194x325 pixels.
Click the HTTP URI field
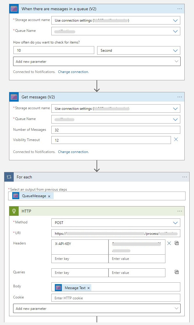(x=116, y=233)
